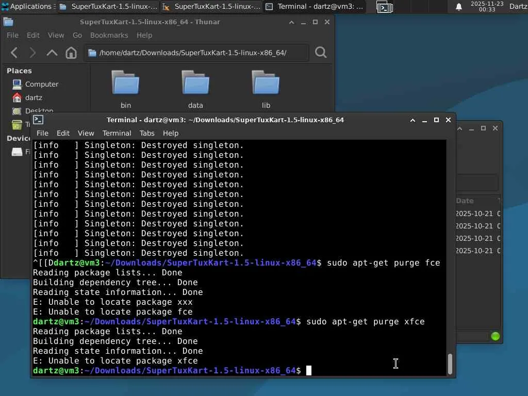
Task: Open the Applications menu in panel
Action: coord(28,6)
